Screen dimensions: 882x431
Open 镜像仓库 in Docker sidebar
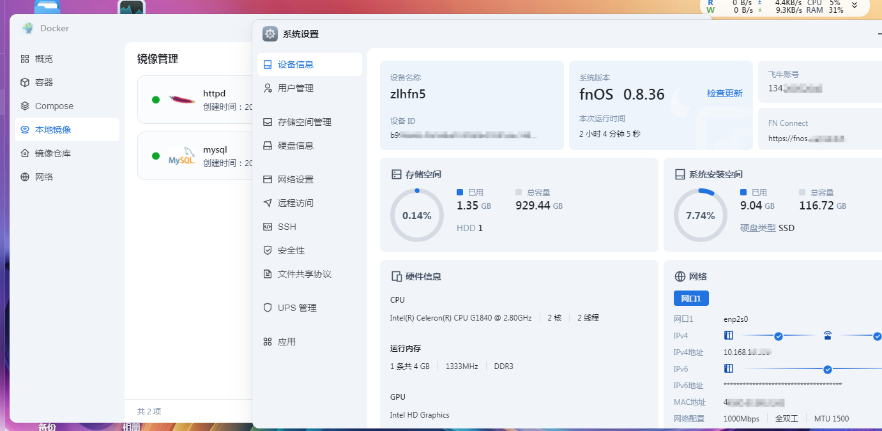click(67, 153)
